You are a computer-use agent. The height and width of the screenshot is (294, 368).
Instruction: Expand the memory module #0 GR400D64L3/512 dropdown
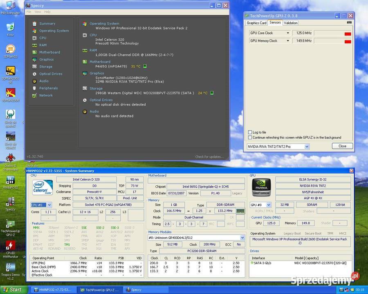coord(242,238)
